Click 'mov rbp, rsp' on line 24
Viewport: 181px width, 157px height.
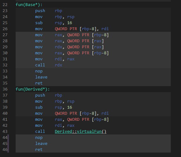pyautogui.click(x=55, y=17)
